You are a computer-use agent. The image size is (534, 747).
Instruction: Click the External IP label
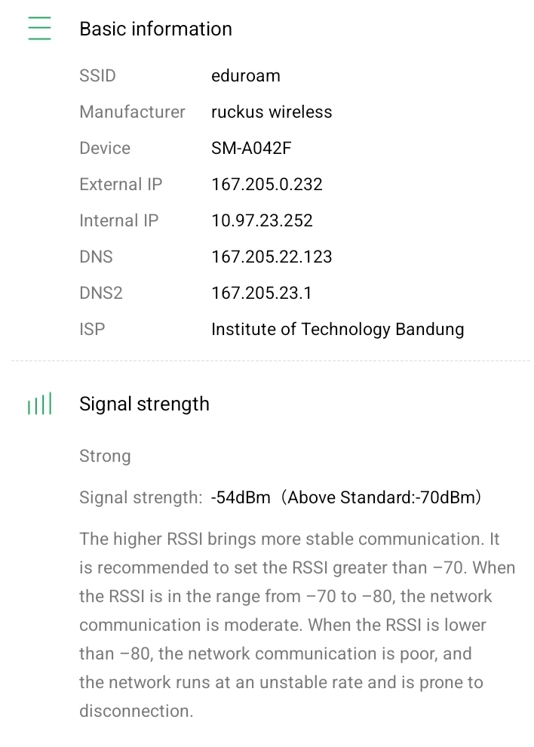click(121, 184)
